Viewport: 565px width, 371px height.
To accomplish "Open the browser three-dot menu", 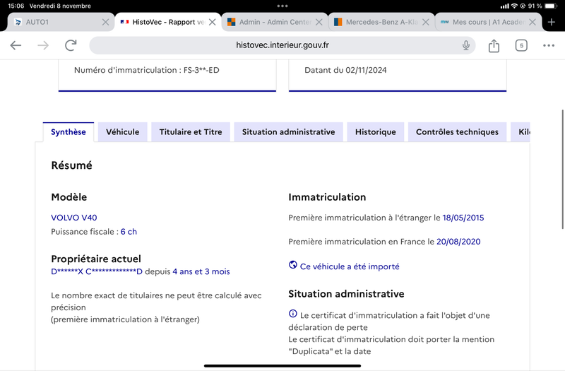I will 549,45.
